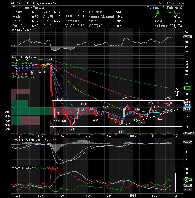This screenshot has height=198, width=195.
Task: Click the P/E -14.04 value
Action: point(79,12)
